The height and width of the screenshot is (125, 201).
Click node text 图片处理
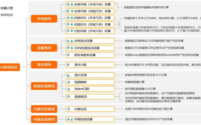[81, 75]
